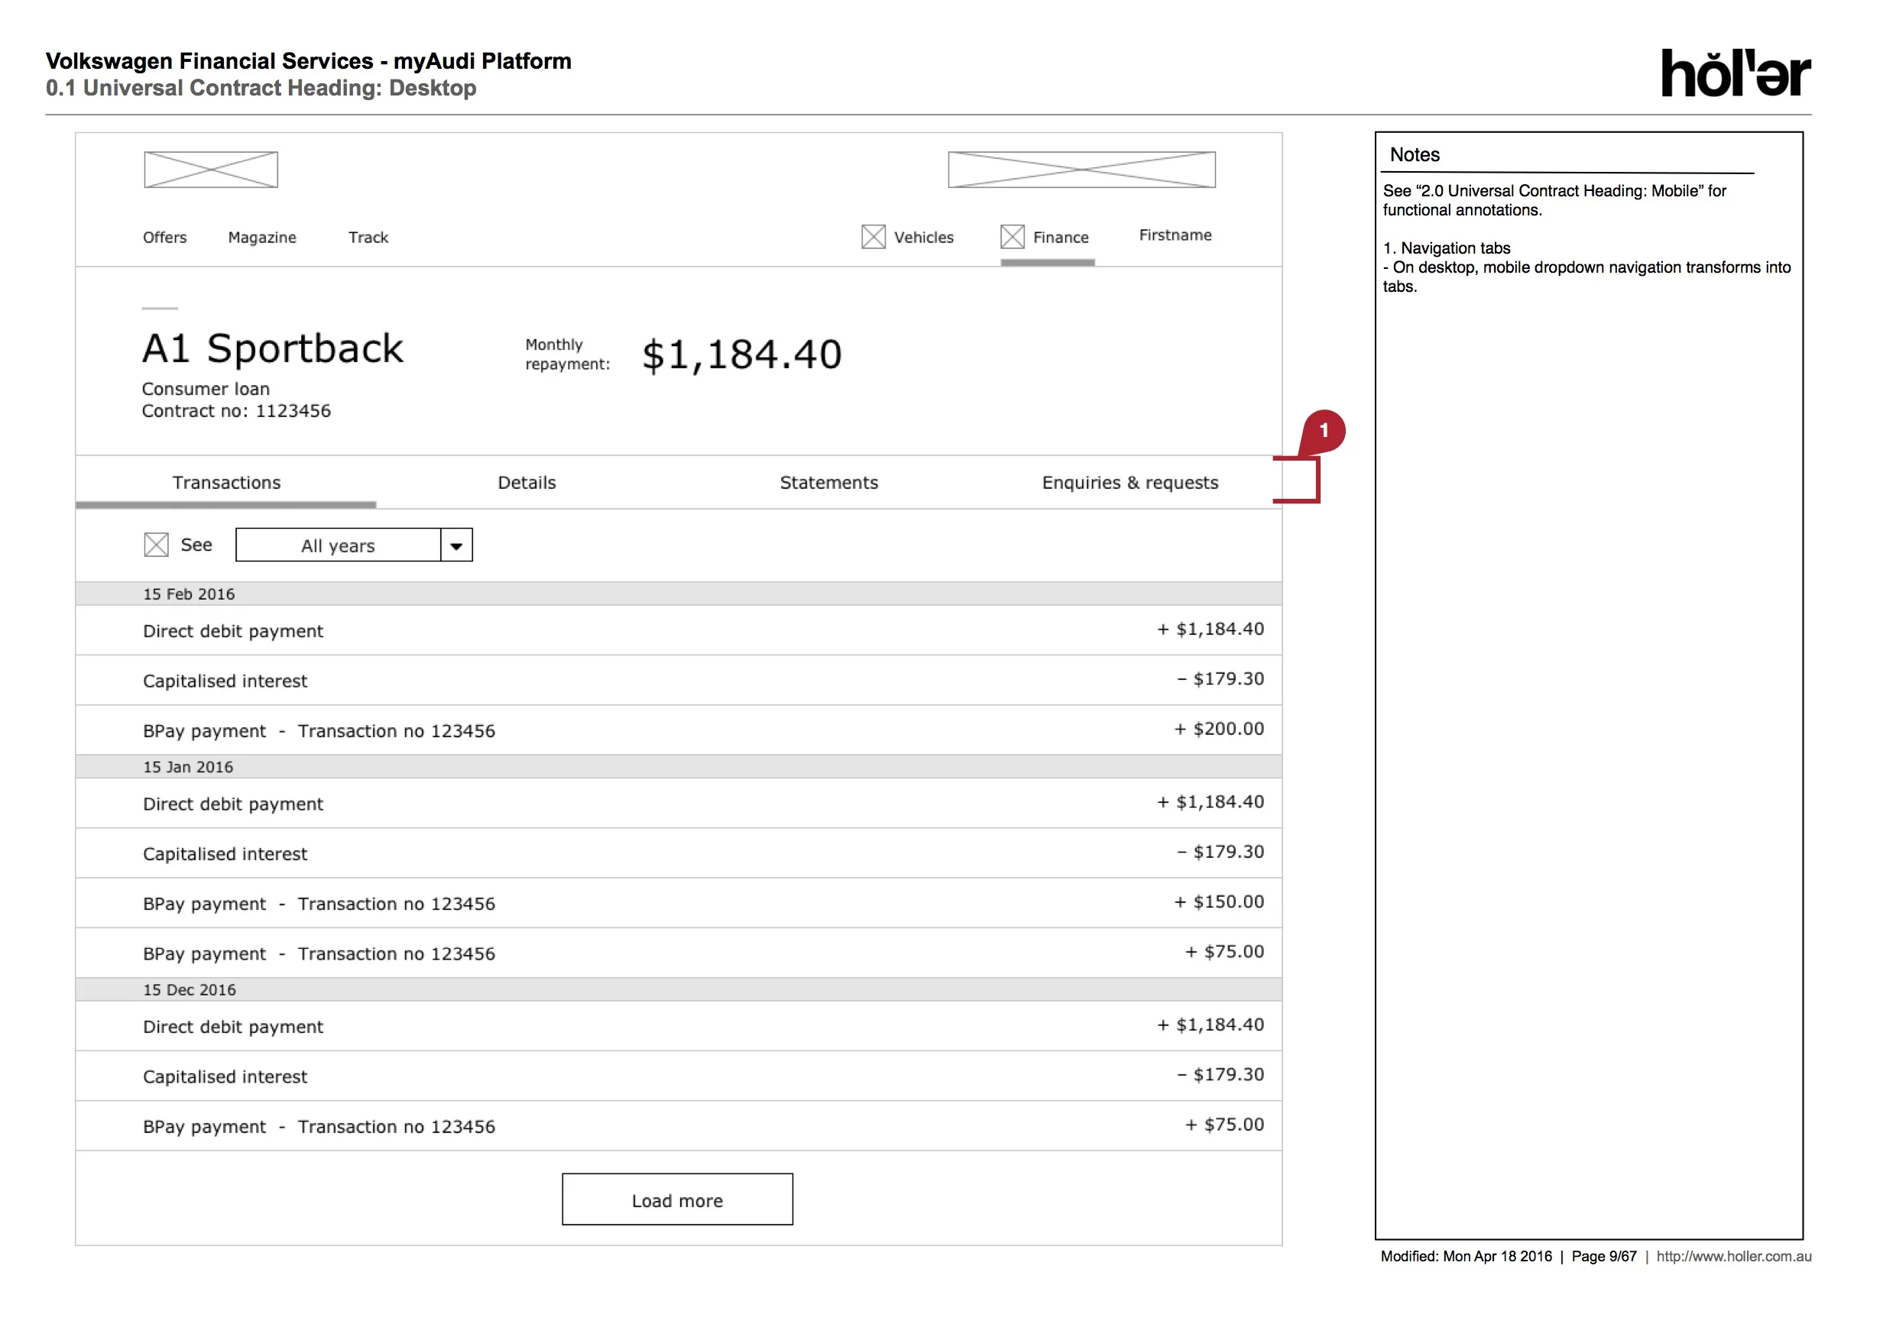The width and height of the screenshot is (1896, 1340).
Task: Select the Enquiries & requests tab
Action: [1129, 482]
